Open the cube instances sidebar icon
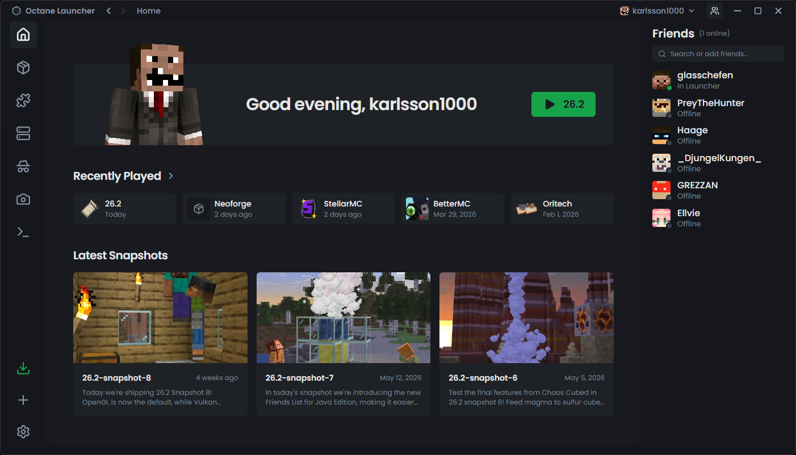The height and width of the screenshot is (455, 796). 23,68
